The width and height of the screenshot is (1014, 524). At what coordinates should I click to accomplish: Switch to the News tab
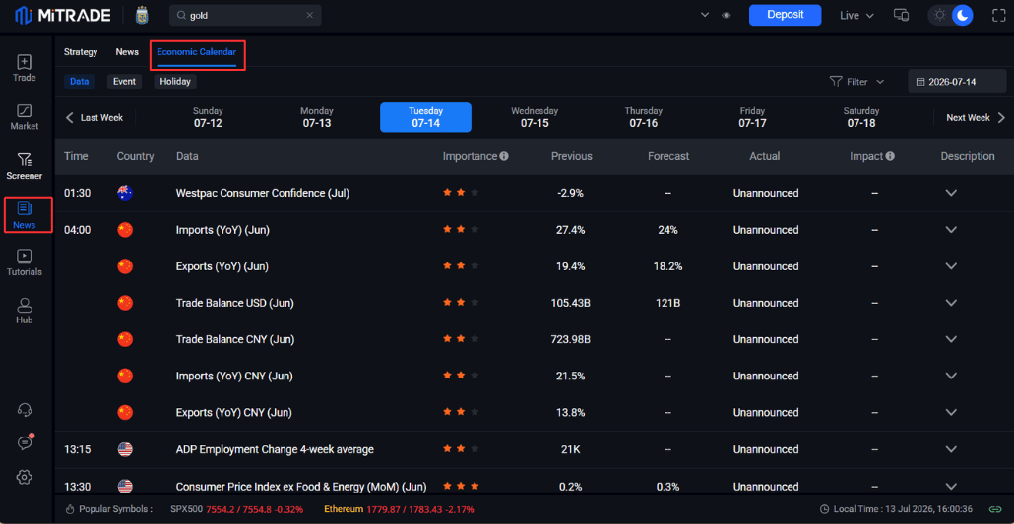click(x=127, y=52)
